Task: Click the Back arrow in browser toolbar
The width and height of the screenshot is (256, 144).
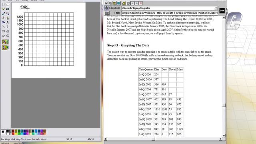Action: [x=132, y=3]
